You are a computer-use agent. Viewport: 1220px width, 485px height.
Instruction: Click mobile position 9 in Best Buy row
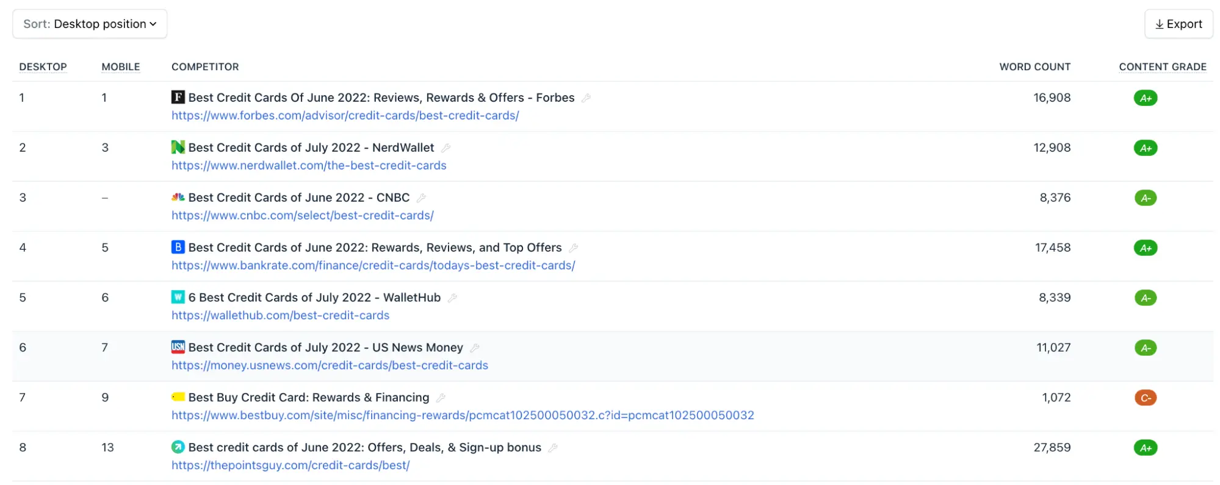tap(105, 397)
